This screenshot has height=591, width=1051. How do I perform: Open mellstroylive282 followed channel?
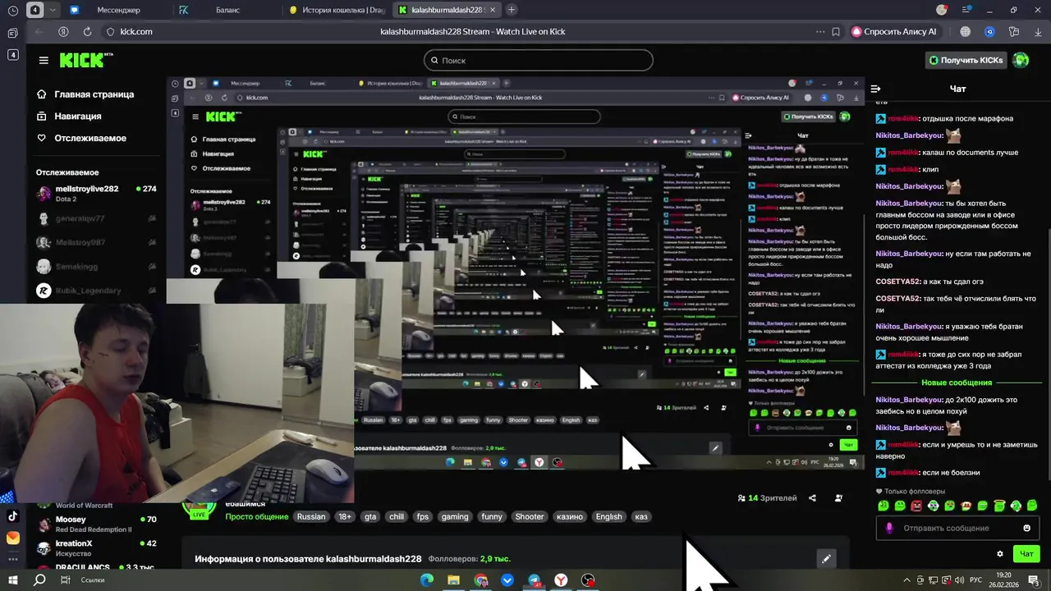coord(96,194)
